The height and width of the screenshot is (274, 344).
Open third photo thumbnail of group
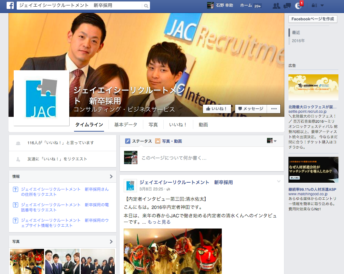click(98, 261)
